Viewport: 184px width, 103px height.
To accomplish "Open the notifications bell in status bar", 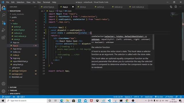I will pos(181,97).
